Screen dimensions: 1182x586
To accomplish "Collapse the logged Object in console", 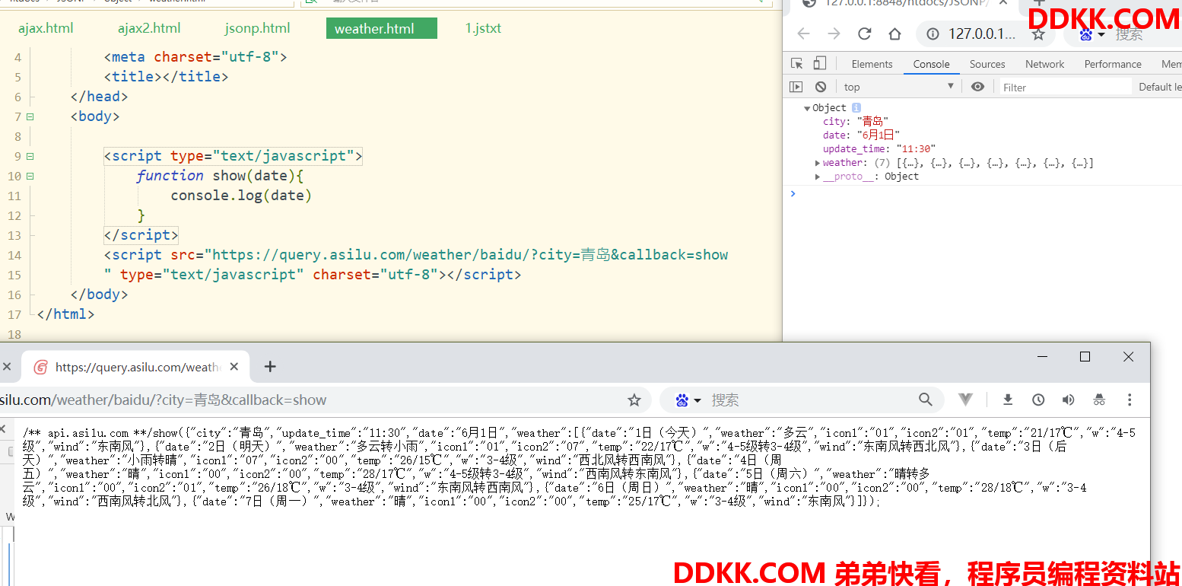I will pos(807,108).
